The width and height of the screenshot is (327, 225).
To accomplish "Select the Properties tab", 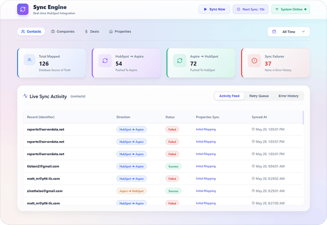I will click(120, 31).
